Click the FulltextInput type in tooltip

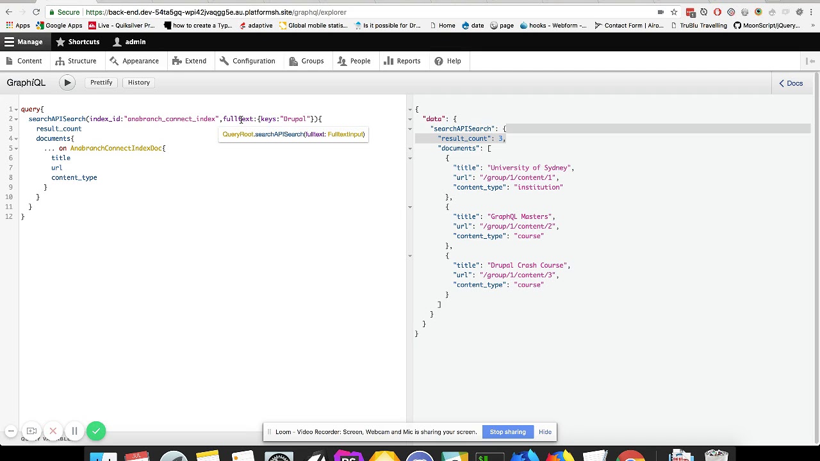coord(345,134)
